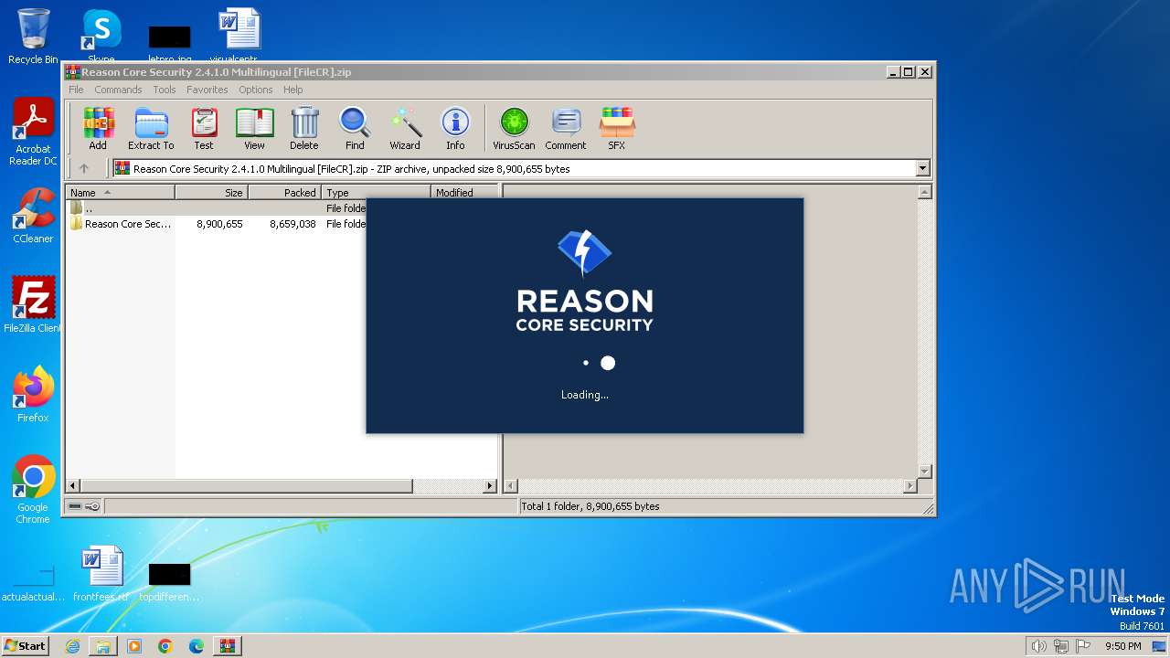Click the Action Center flag tray icon

pos(1084,646)
